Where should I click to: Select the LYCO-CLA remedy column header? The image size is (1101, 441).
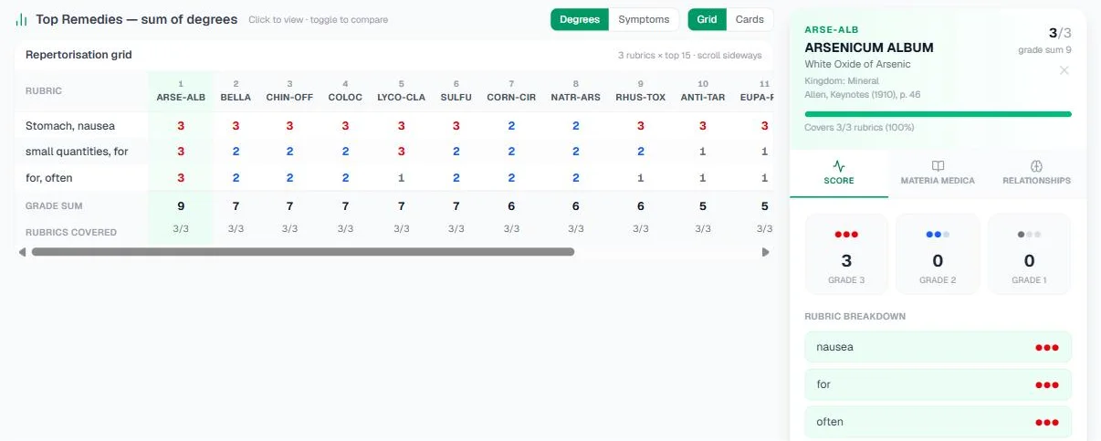[401, 91]
